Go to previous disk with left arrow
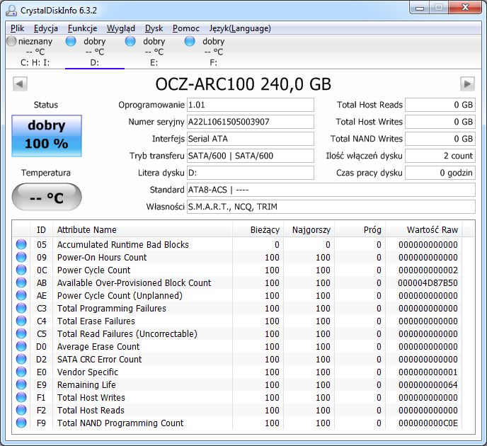 pos(21,84)
